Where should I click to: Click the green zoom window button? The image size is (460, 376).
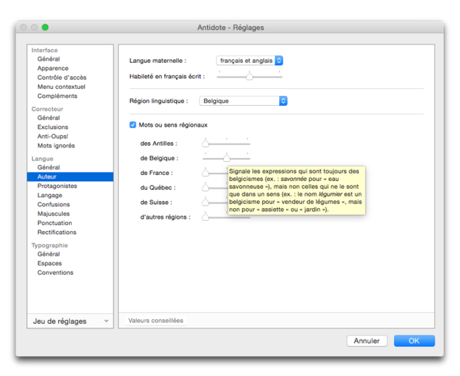[x=45, y=28]
